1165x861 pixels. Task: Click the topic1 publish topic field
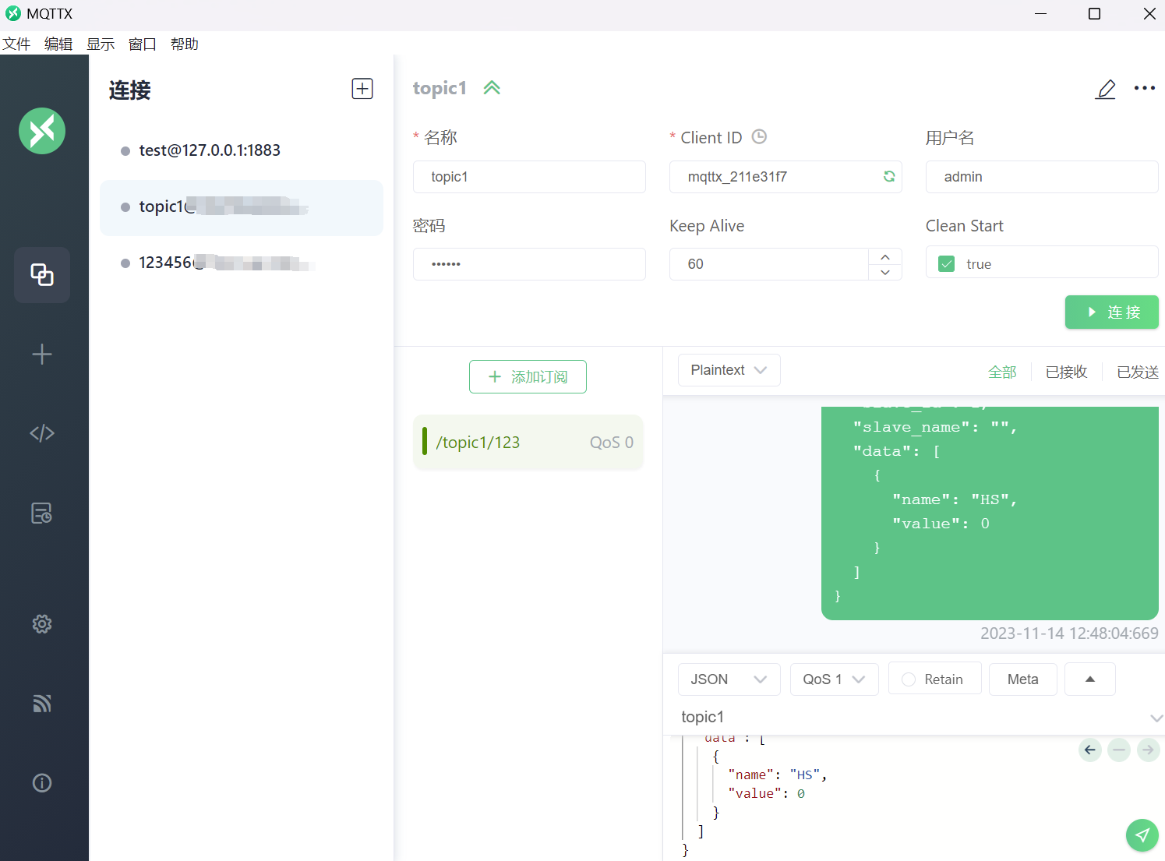click(908, 717)
